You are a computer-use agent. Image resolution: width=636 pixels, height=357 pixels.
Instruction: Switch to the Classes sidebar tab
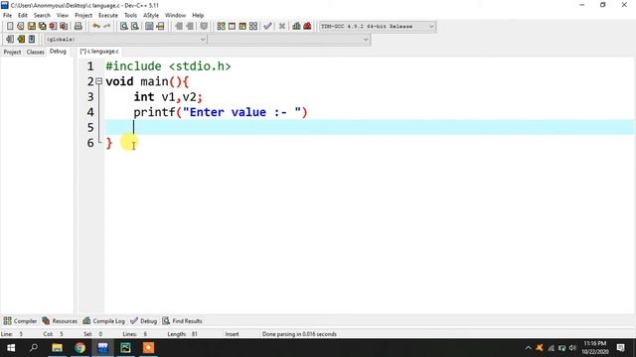(x=36, y=52)
